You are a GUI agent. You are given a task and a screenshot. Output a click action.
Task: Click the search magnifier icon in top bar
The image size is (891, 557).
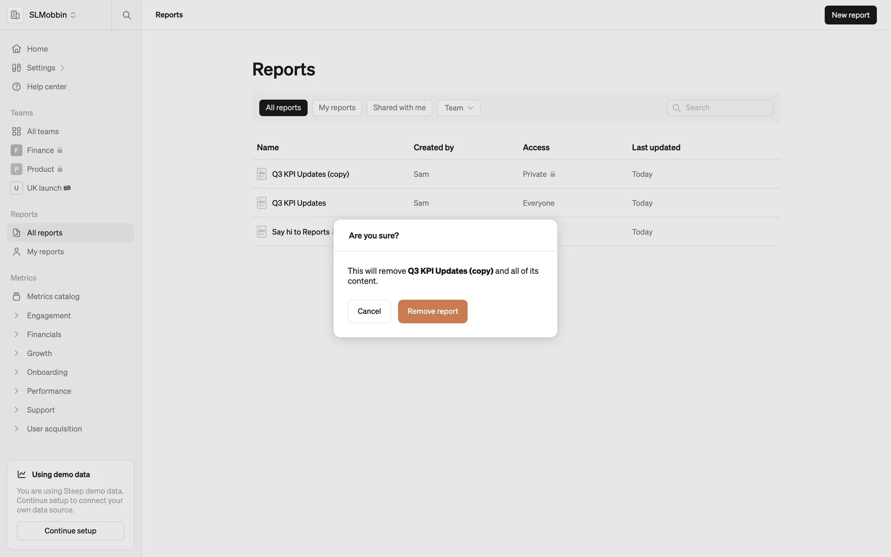click(127, 15)
